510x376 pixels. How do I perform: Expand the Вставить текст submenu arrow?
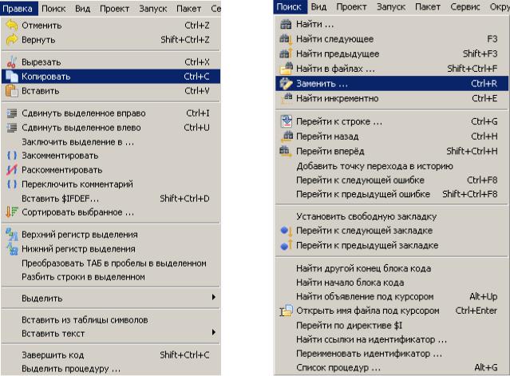(x=213, y=332)
